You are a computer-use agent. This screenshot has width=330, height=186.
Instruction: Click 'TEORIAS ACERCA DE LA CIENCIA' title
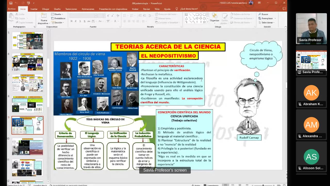168,47
